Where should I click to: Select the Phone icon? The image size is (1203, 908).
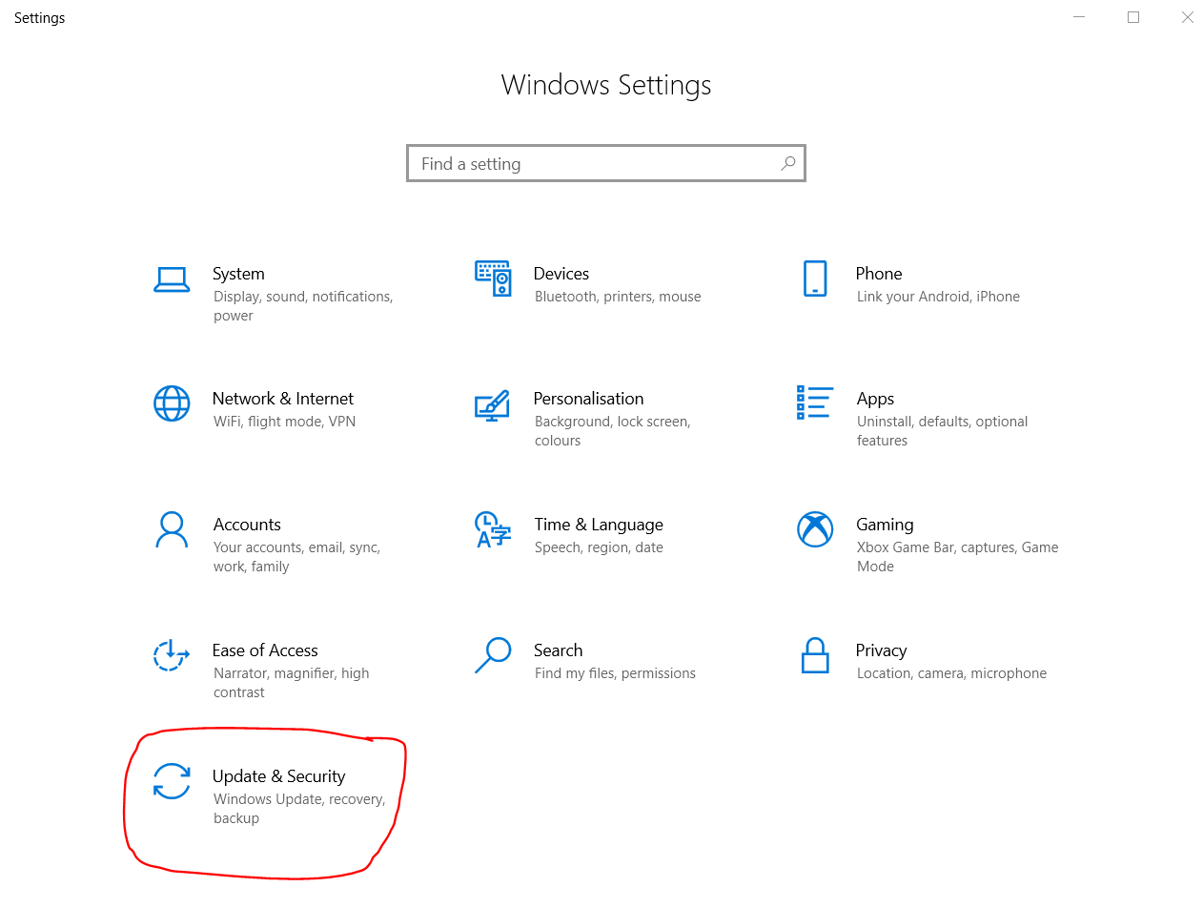click(815, 279)
